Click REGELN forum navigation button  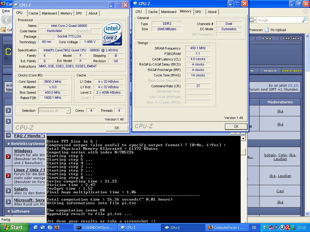(270, 71)
